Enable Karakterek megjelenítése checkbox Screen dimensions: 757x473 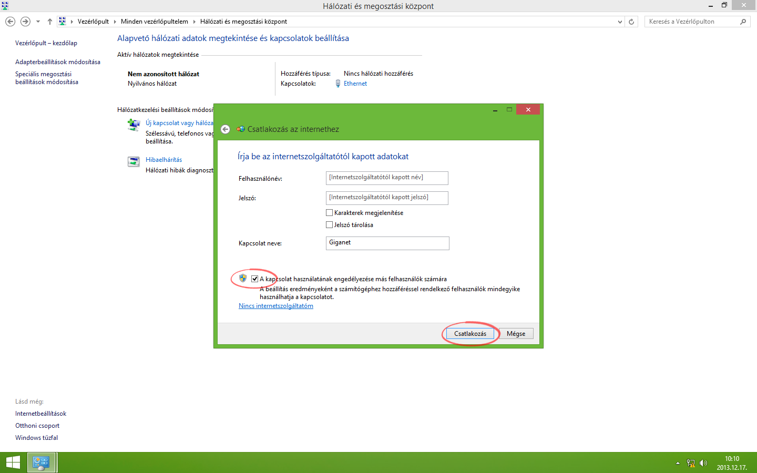[x=329, y=212]
